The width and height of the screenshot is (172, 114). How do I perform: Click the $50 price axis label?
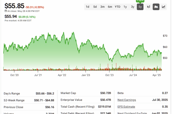pyautogui.click(x=165, y=58)
